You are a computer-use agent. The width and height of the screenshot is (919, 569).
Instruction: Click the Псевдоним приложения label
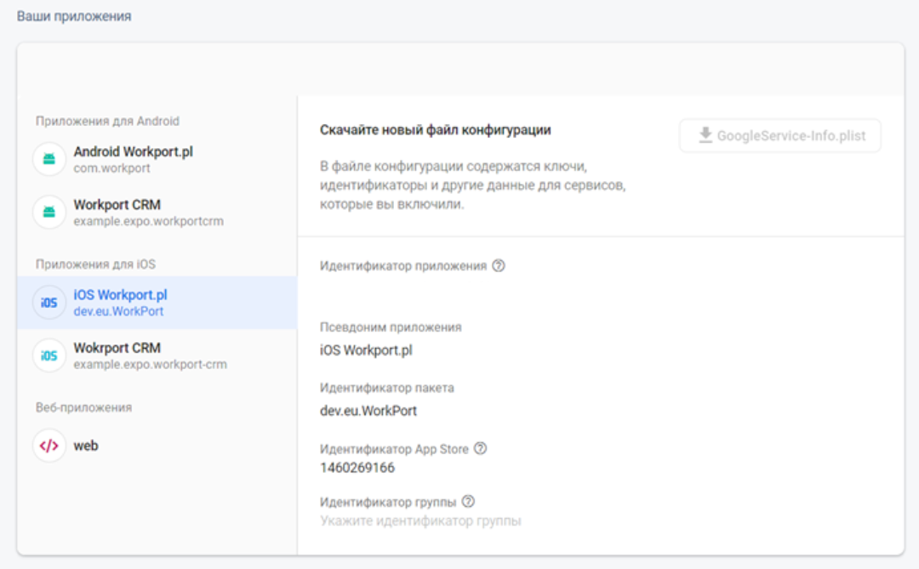pyautogui.click(x=391, y=327)
